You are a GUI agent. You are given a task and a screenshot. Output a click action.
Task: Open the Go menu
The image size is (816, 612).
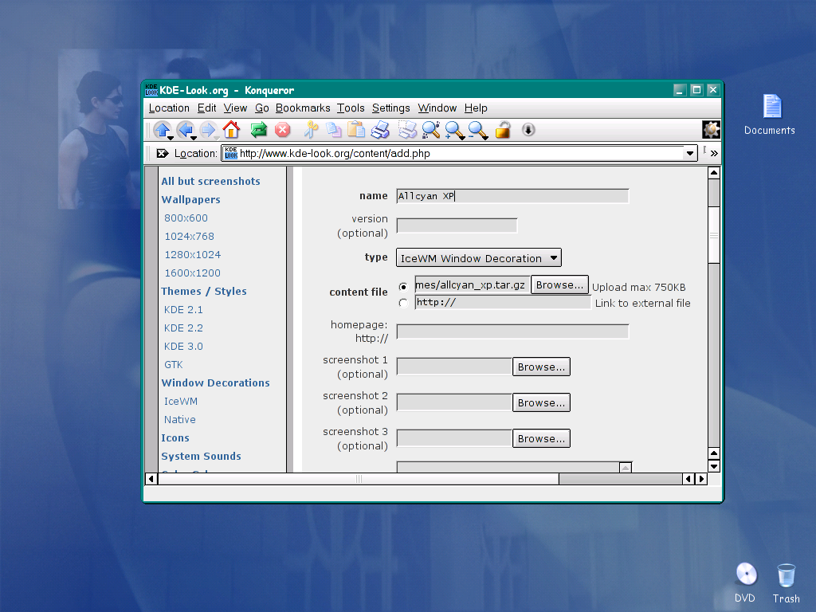coord(261,108)
